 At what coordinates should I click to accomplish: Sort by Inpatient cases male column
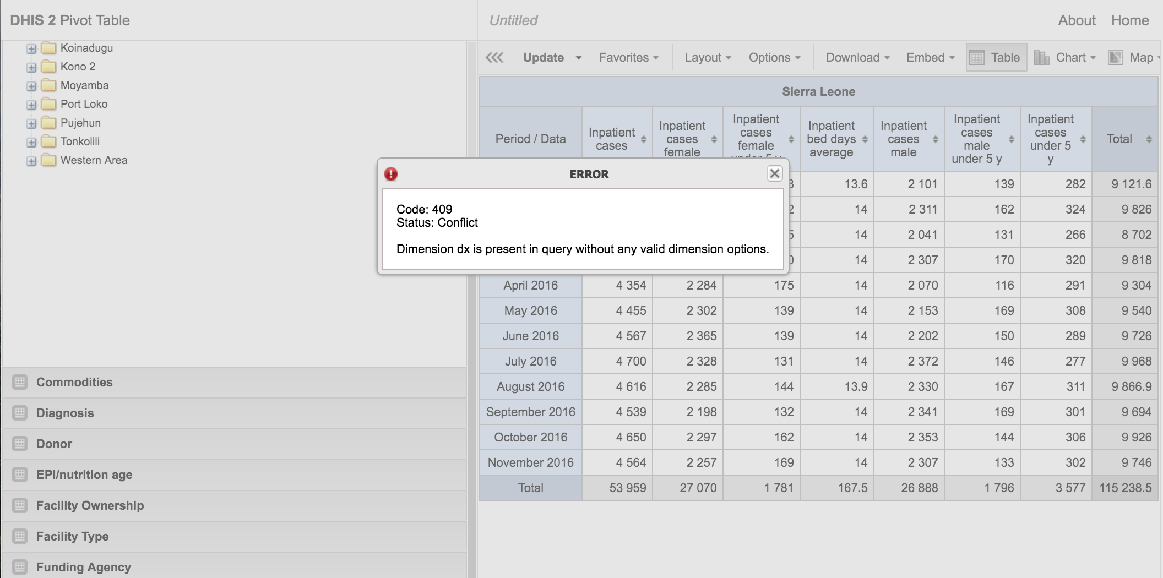tap(935, 139)
